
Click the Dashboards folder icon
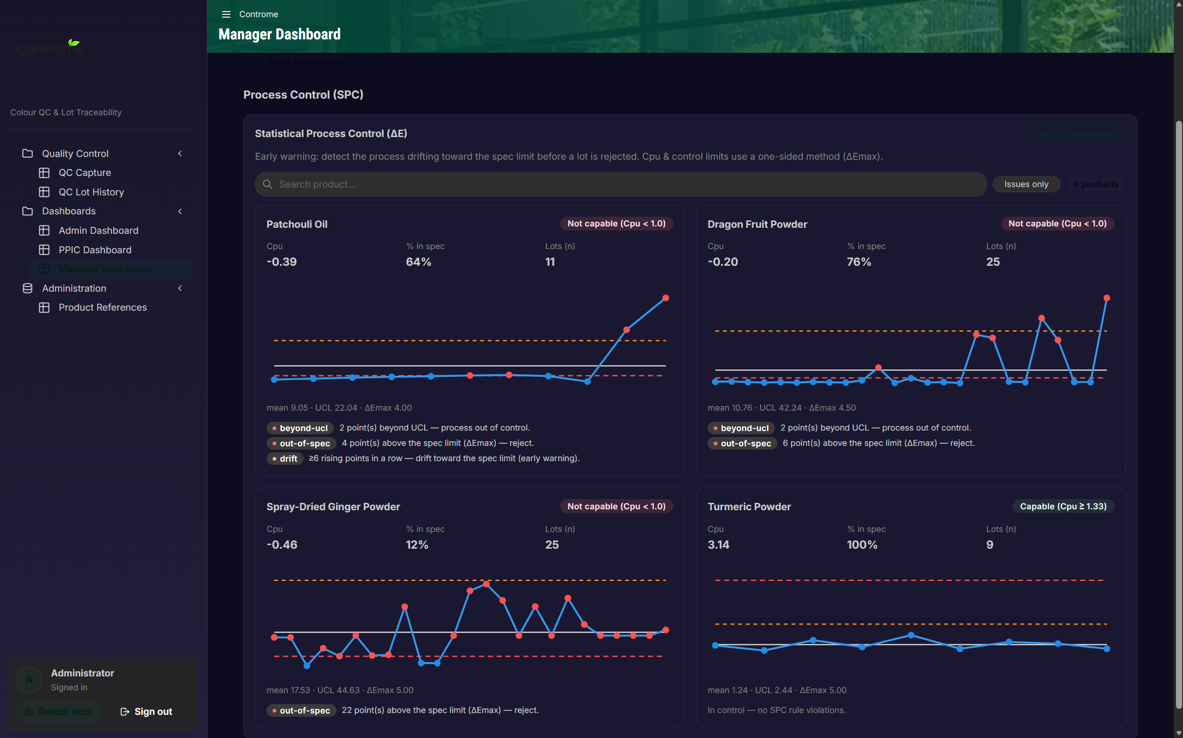(x=27, y=211)
